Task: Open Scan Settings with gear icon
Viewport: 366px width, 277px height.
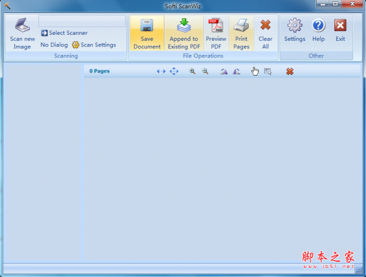Action: [x=94, y=45]
